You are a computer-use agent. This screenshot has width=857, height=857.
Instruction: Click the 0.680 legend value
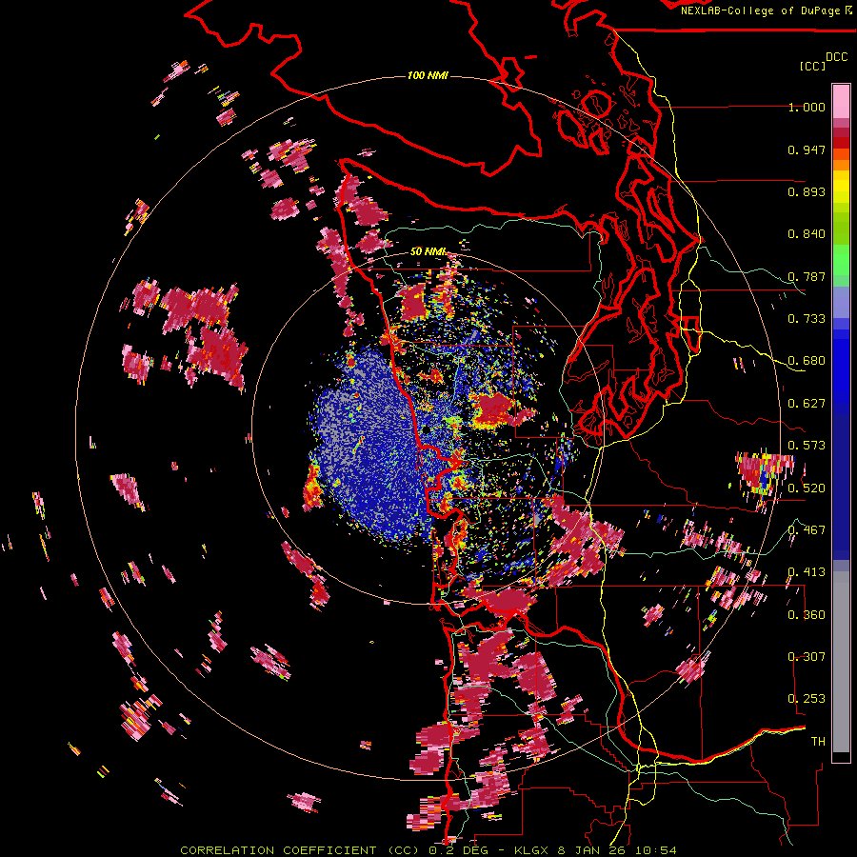[x=807, y=361]
